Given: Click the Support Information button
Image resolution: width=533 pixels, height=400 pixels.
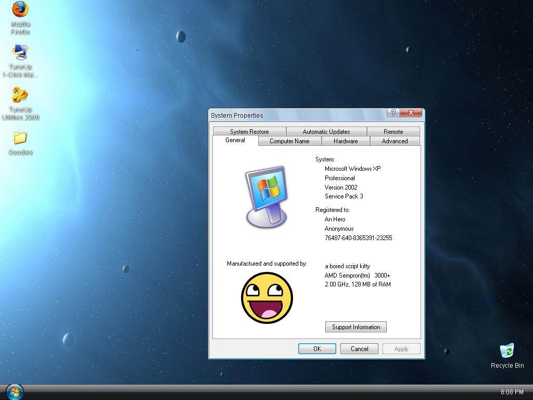Looking at the screenshot, I should [x=356, y=327].
